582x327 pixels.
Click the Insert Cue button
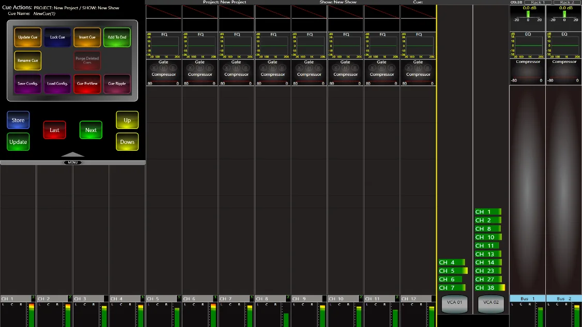pos(87,38)
